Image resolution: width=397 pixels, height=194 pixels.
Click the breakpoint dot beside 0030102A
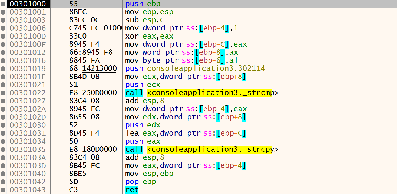[x=3, y=109]
